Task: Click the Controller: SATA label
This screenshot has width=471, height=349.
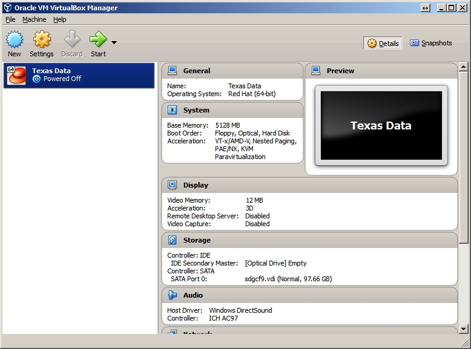Action: (x=191, y=272)
